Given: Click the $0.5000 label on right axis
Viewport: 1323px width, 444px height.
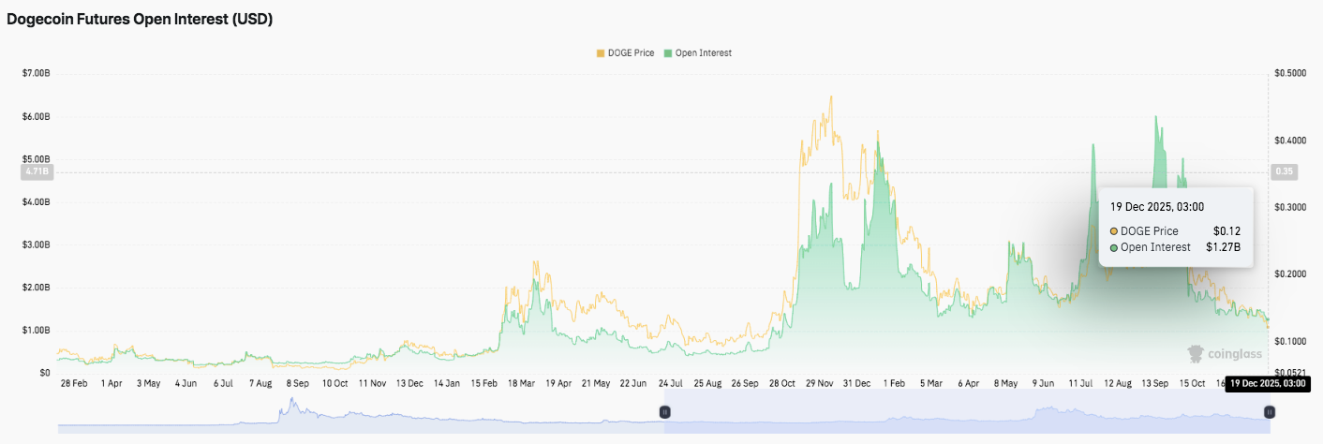Looking at the screenshot, I should (x=1290, y=73).
